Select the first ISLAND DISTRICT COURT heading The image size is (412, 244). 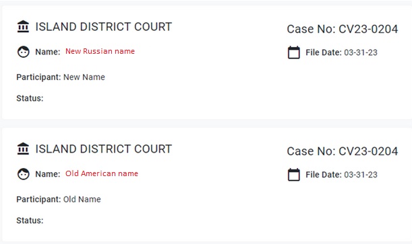coord(104,27)
